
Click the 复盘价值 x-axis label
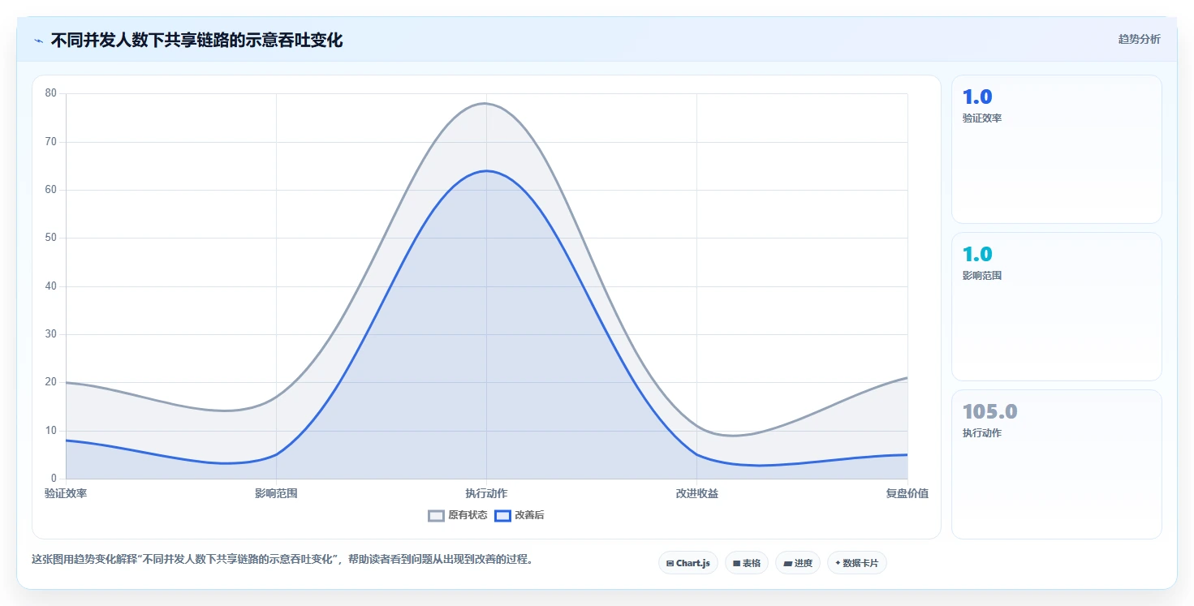(907, 493)
